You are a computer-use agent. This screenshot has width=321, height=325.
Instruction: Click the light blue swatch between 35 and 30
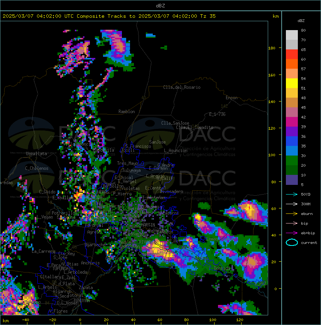(x=292, y=151)
